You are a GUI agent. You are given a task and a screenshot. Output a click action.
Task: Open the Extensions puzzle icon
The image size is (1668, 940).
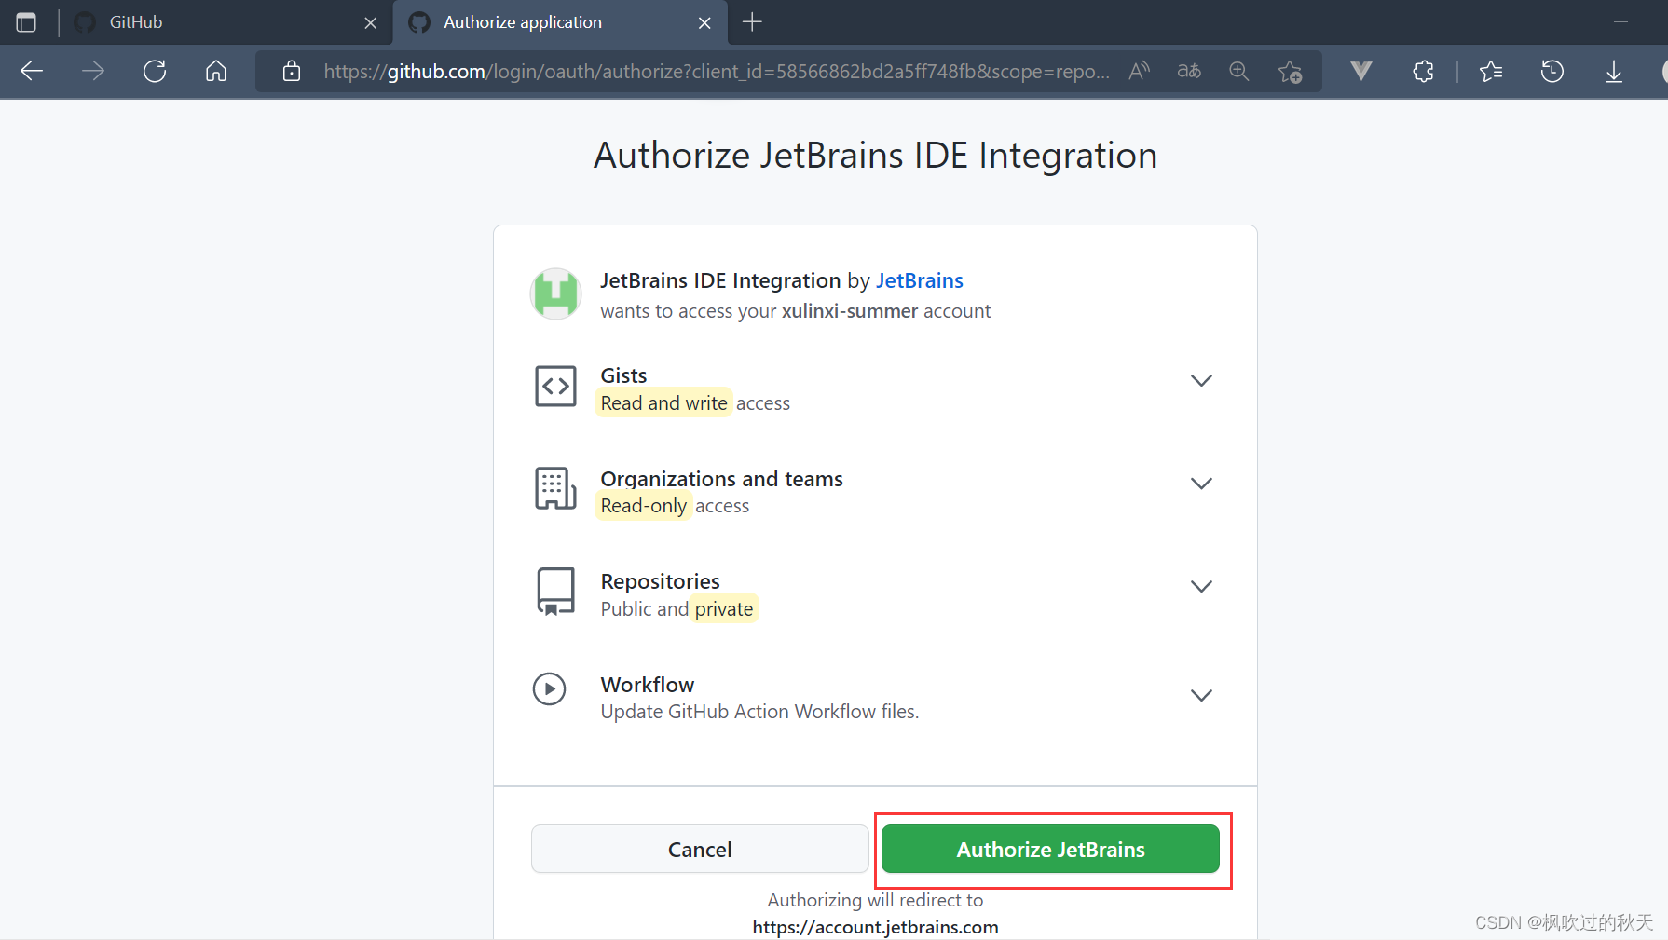pos(1423,71)
